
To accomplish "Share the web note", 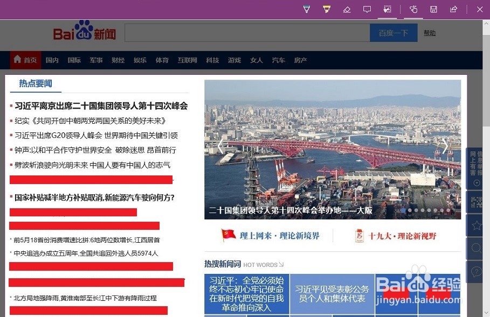I will coord(453,9).
